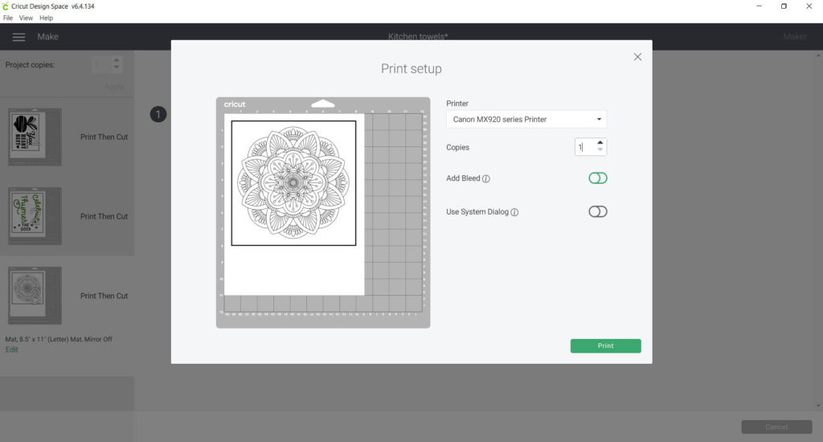Click the mat size description text

coord(59,339)
